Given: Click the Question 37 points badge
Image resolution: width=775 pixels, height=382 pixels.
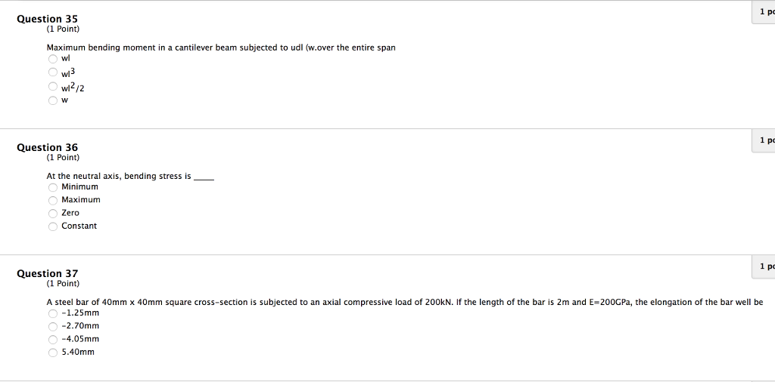Looking at the screenshot, I should pos(764,267).
